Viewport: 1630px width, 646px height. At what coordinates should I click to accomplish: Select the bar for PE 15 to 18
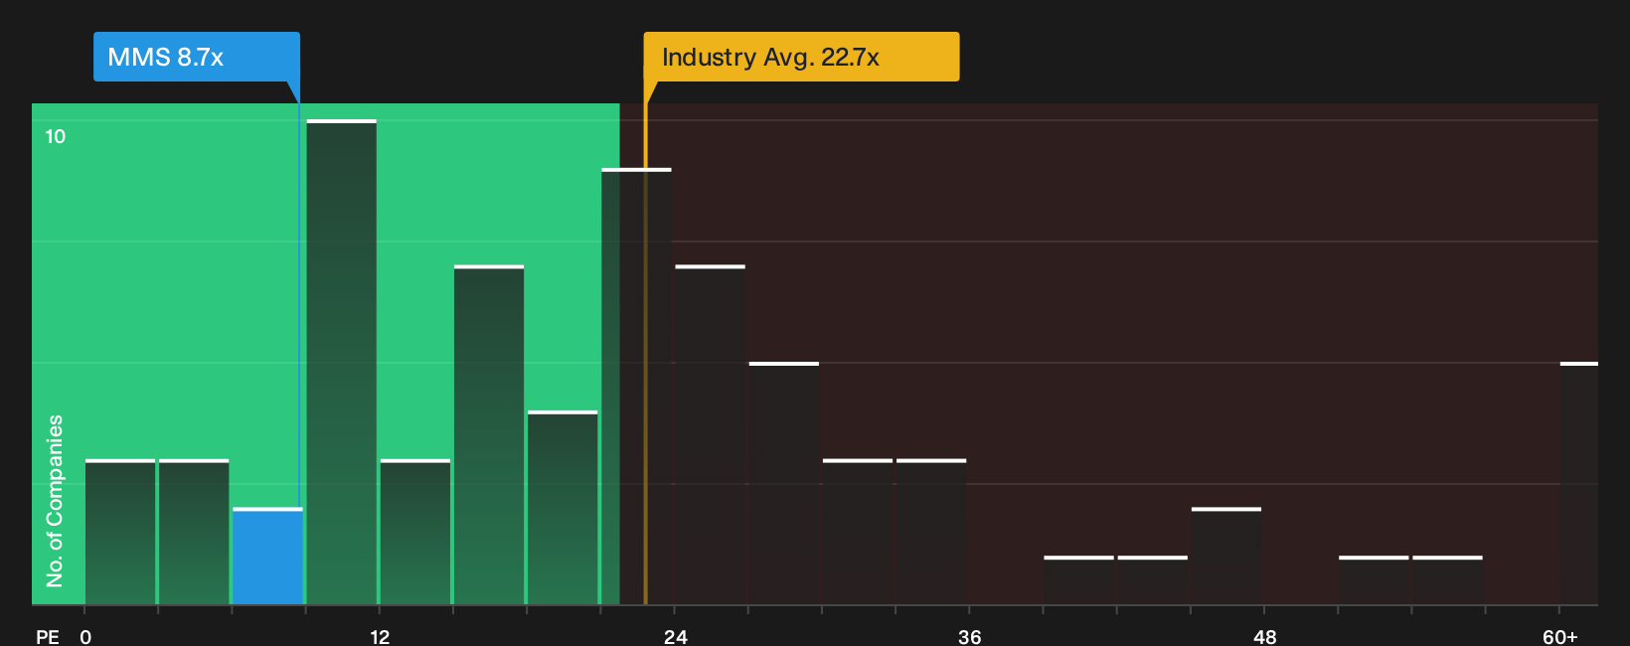(489, 434)
